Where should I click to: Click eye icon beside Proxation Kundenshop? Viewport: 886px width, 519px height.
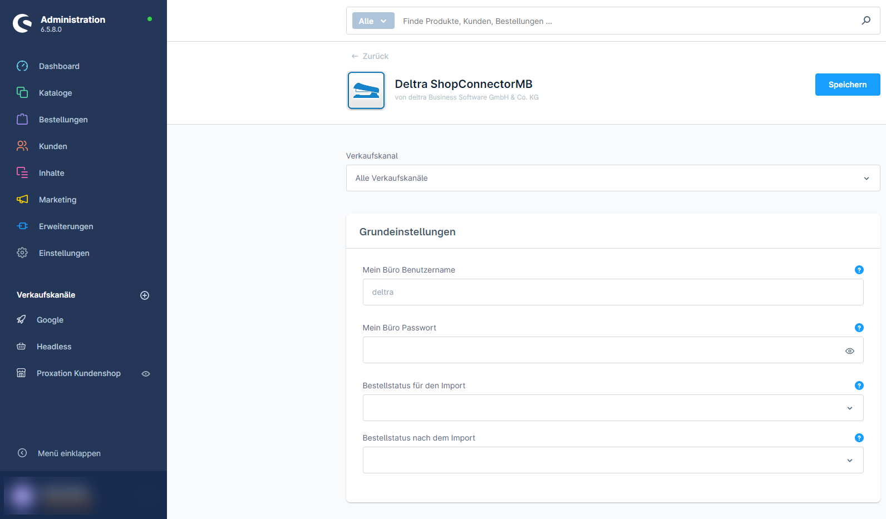click(146, 374)
